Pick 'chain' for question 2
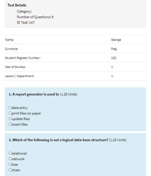 pyautogui.click(x=10, y=170)
